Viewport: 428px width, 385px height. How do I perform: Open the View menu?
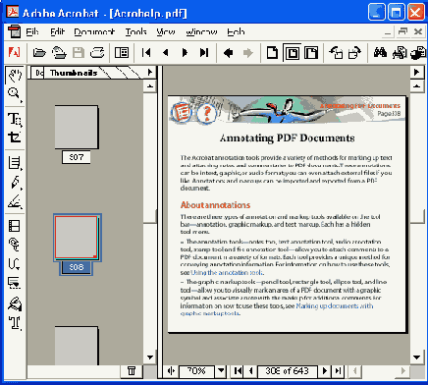click(x=166, y=32)
